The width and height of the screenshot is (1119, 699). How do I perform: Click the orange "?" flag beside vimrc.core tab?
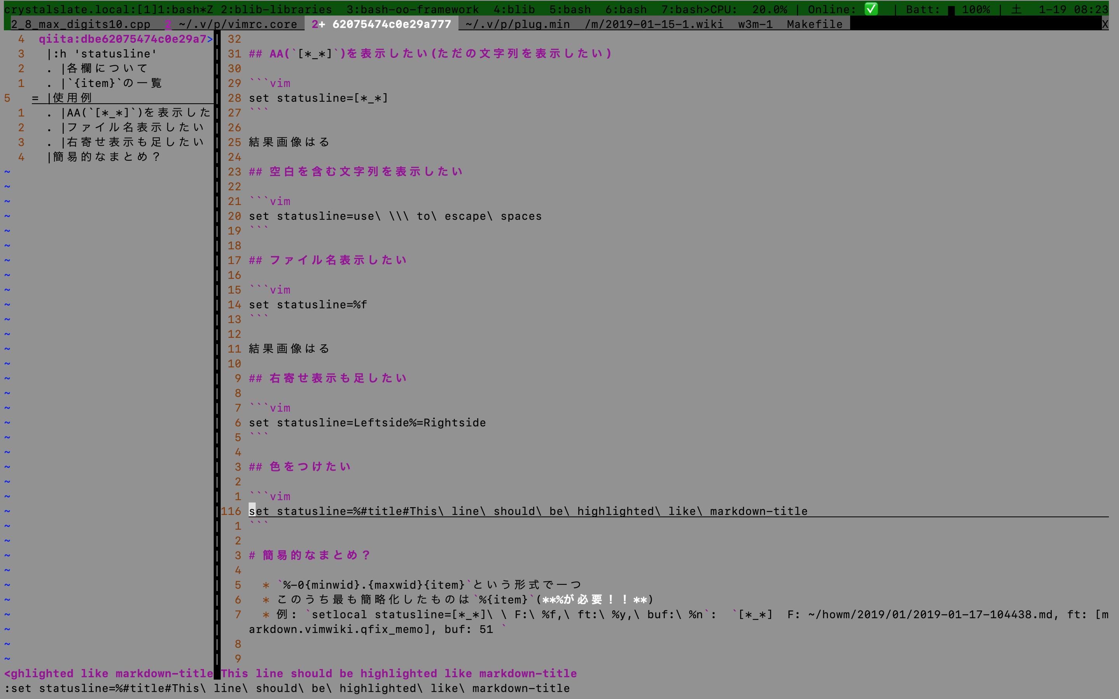pyautogui.click(x=168, y=24)
